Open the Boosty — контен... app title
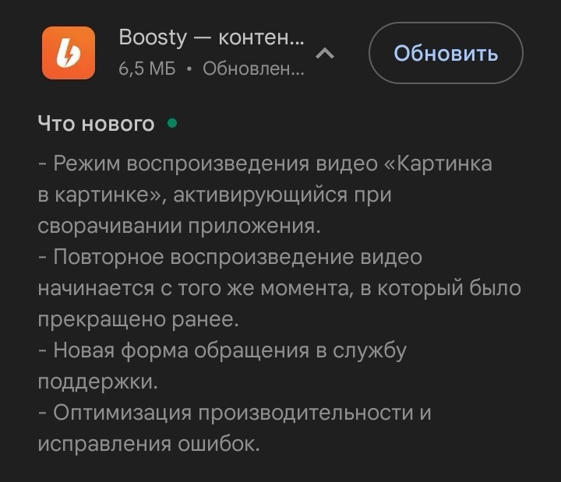Viewport: 561px width, 482px height. (211, 37)
